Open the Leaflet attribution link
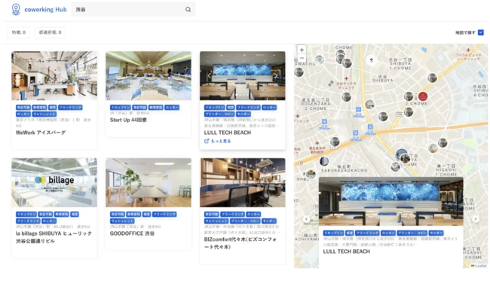This screenshot has width=490, height=305. click(479, 266)
